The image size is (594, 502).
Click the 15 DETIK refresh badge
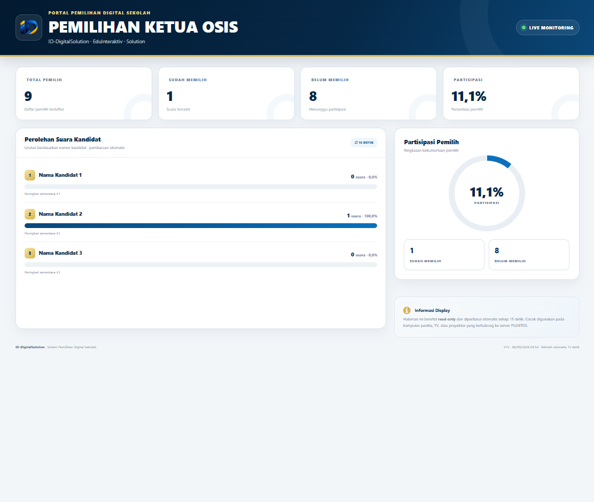click(x=364, y=143)
